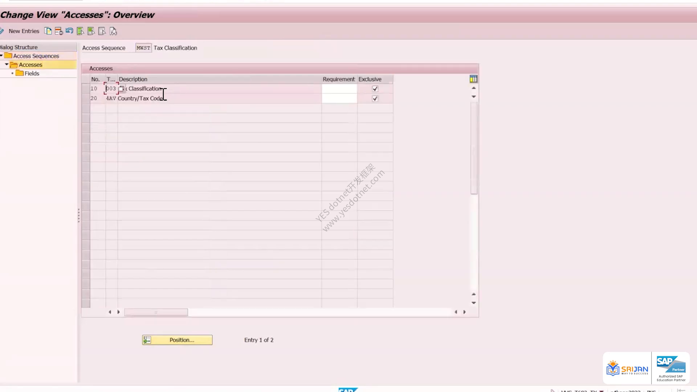Click the 'Entry 1 of 2' text
Screen dimensions: 697x392
coord(259,340)
